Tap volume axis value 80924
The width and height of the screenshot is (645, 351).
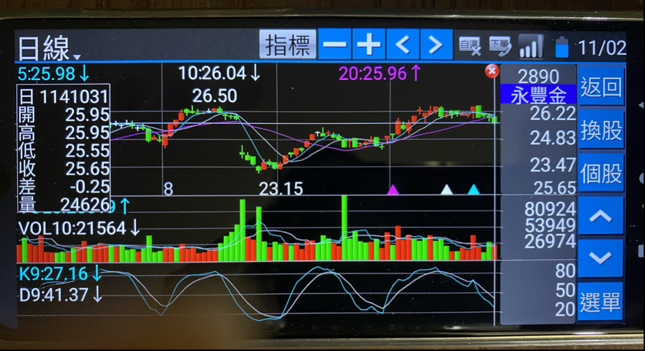[x=550, y=209]
